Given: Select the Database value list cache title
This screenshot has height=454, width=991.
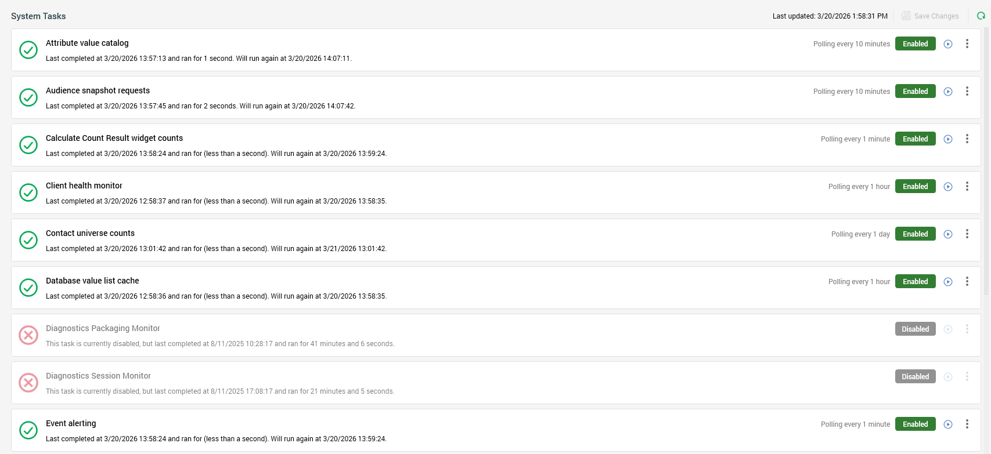Looking at the screenshot, I should (92, 281).
